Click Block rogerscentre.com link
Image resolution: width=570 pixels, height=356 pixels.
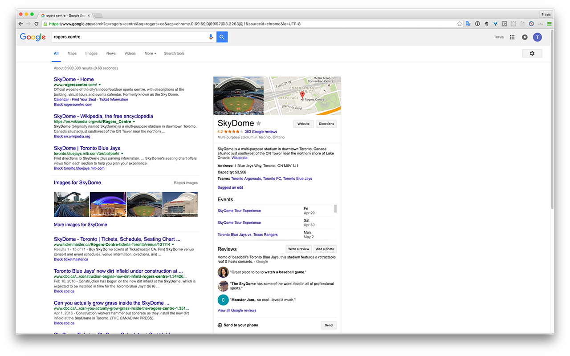pyautogui.click(x=73, y=105)
